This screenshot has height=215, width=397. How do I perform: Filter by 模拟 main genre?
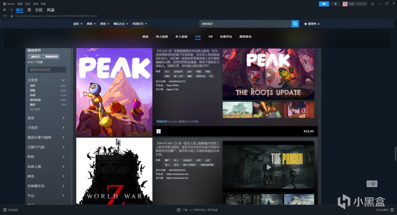pyautogui.click(x=48, y=105)
